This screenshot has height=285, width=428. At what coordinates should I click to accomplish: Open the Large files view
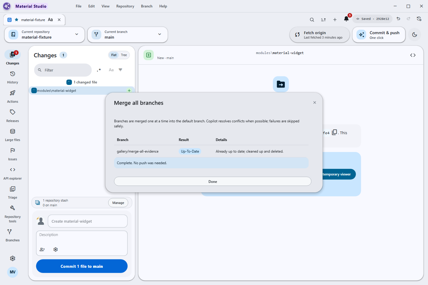click(12, 135)
